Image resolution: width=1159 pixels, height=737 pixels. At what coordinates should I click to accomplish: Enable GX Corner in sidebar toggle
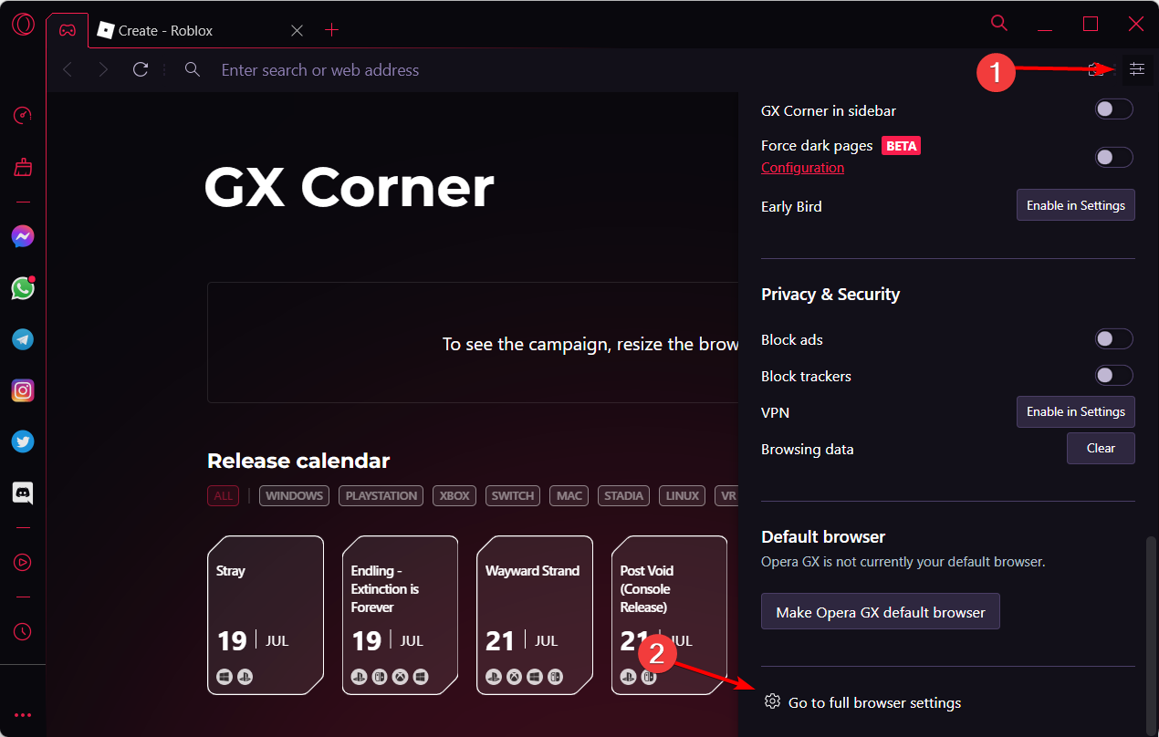pos(1114,109)
